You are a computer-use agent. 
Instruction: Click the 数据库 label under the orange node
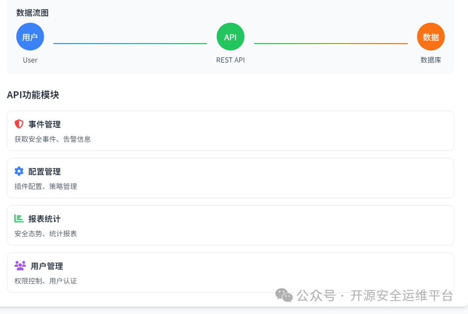click(x=431, y=60)
